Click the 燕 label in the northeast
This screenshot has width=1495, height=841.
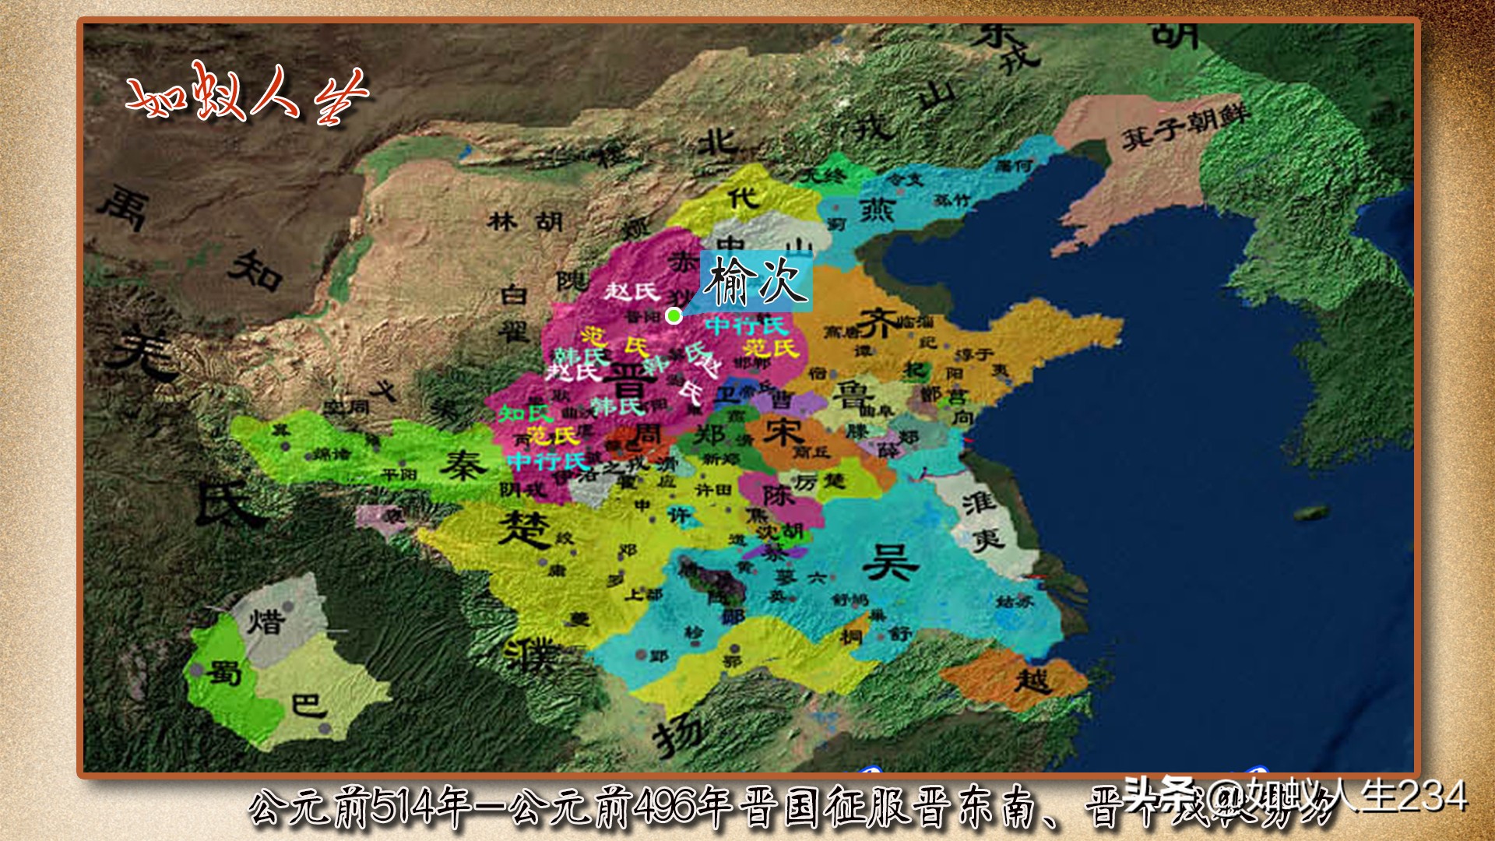click(x=877, y=210)
